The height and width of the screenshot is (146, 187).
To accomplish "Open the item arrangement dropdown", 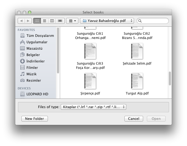I will pos(72,21).
